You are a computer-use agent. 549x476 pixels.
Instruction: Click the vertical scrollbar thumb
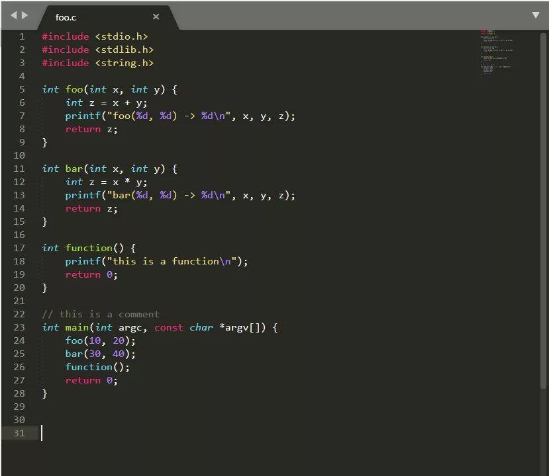(543, 210)
